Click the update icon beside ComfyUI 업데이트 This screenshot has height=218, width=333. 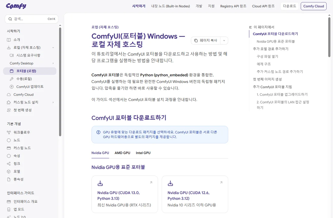[12, 87]
